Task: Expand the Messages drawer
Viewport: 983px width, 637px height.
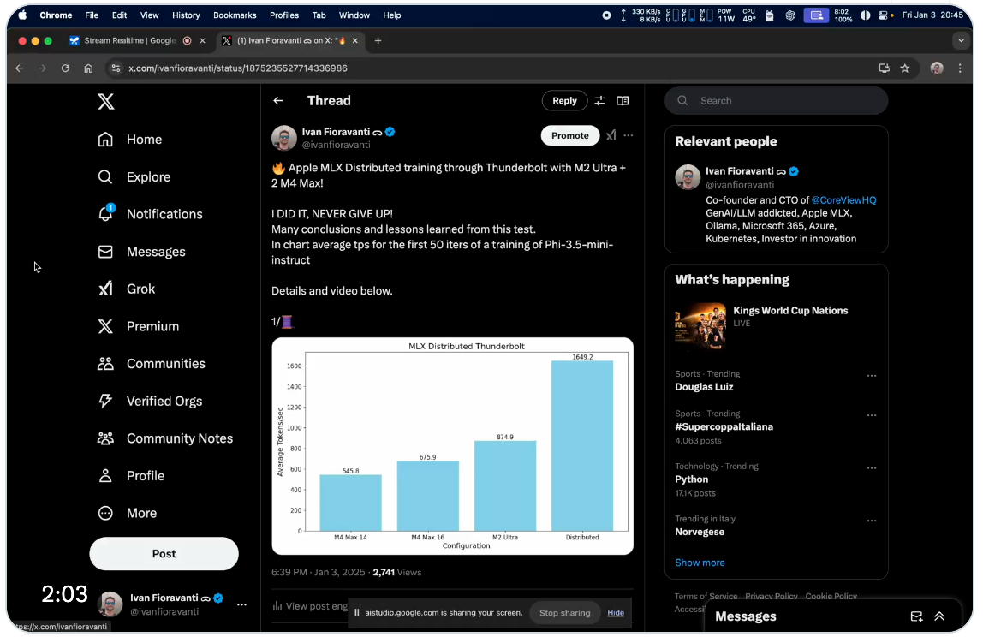Action: pyautogui.click(x=939, y=617)
